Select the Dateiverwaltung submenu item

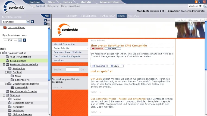point(71,6)
